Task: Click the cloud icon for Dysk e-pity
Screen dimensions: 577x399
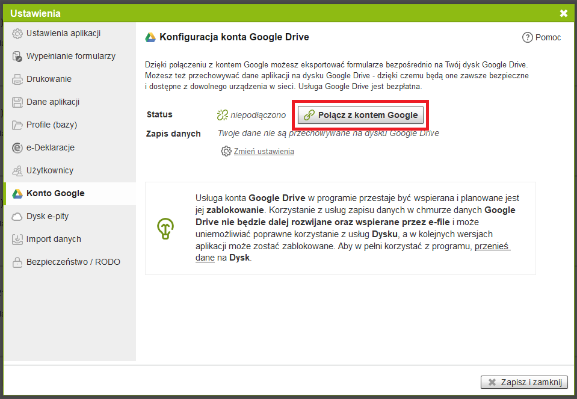Action: 17,216
